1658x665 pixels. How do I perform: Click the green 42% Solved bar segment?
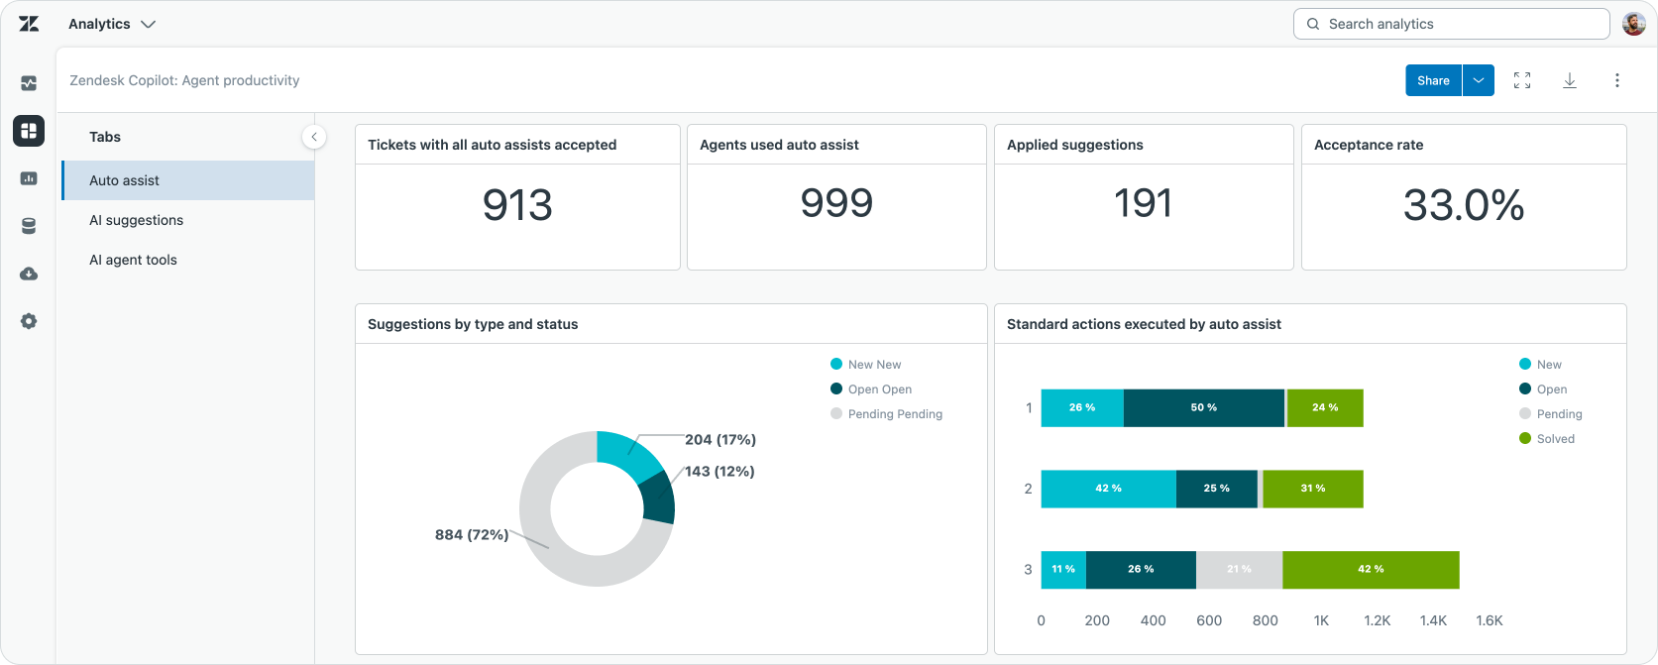click(x=1371, y=570)
